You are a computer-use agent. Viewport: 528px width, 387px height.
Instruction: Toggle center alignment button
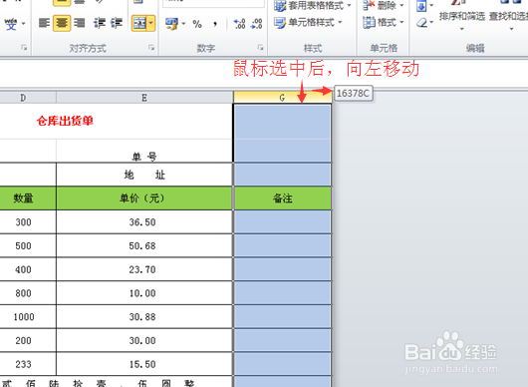[x=62, y=23]
